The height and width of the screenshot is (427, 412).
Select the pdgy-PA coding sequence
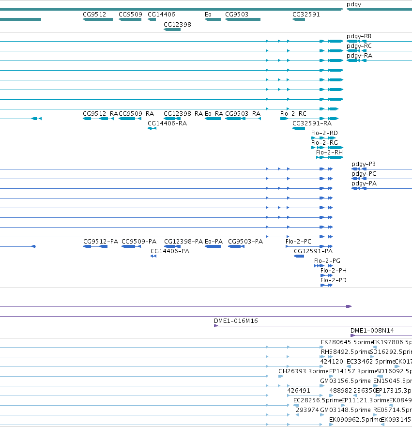click(381, 188)
